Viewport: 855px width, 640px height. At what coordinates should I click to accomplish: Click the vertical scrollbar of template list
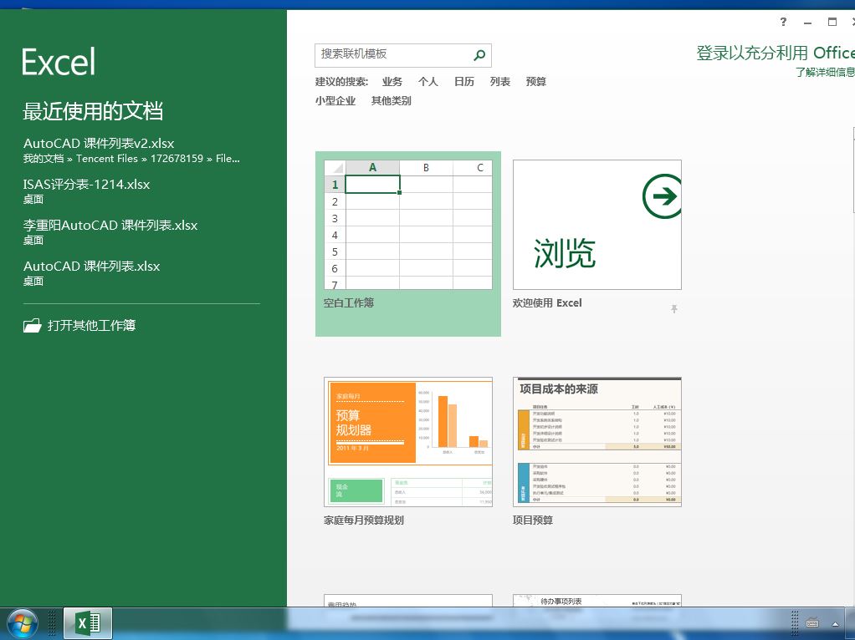tap(853, 170)
